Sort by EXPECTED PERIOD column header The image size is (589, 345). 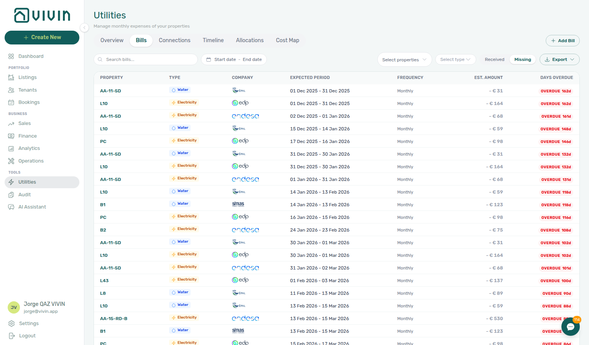pyautogui.click(x=310, y=77)
